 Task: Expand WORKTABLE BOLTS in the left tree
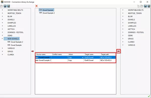[x=3, y=10]
